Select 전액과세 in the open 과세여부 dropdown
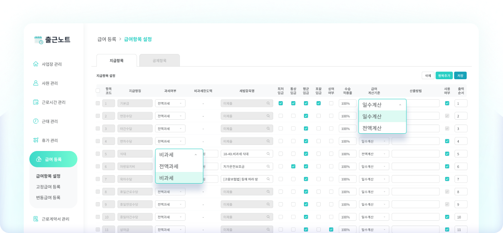 pos(169,166)
